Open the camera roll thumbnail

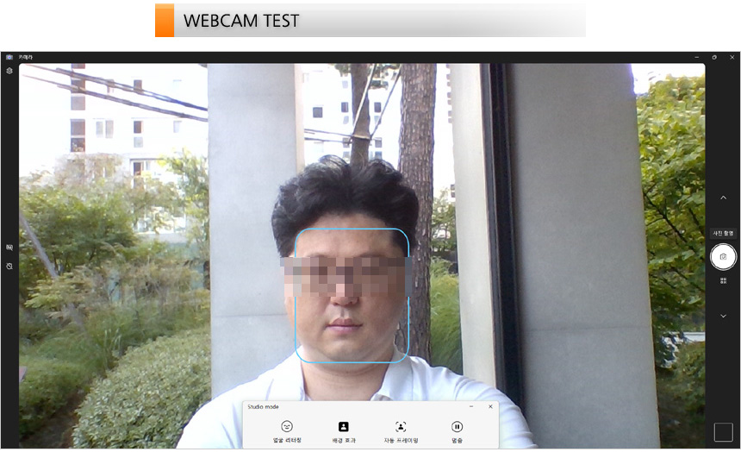pos(723,432)
